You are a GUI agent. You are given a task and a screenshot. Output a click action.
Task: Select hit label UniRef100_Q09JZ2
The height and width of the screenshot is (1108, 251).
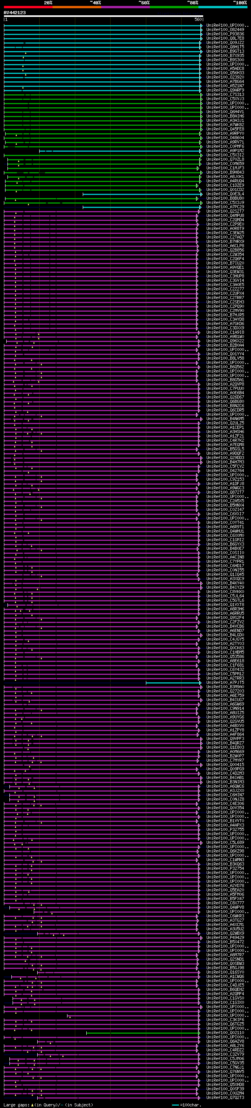(225, 42)
